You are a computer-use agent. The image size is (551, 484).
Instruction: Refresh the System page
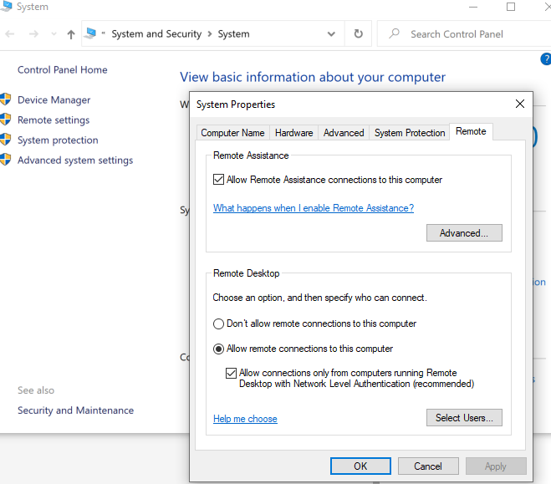click(x=358, y=33)
